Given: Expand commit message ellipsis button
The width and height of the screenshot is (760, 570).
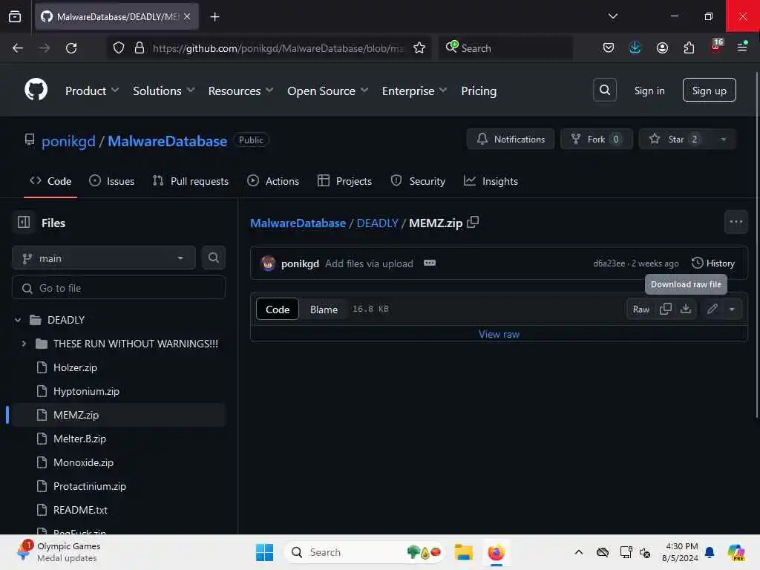Looking at the screenshot, I should [430, 263].
